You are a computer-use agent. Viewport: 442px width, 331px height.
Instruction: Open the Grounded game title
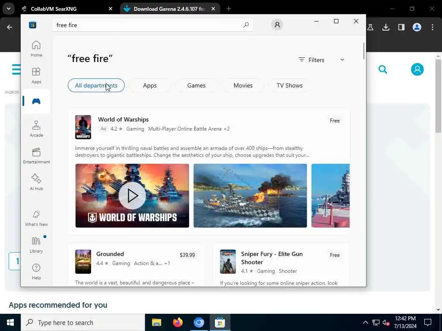pos(110,254)
